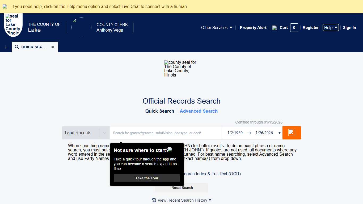Image resolution: width=363 pixels, height=204 pixels.
Task: Open the Help menu
Action: coord(330,27)
